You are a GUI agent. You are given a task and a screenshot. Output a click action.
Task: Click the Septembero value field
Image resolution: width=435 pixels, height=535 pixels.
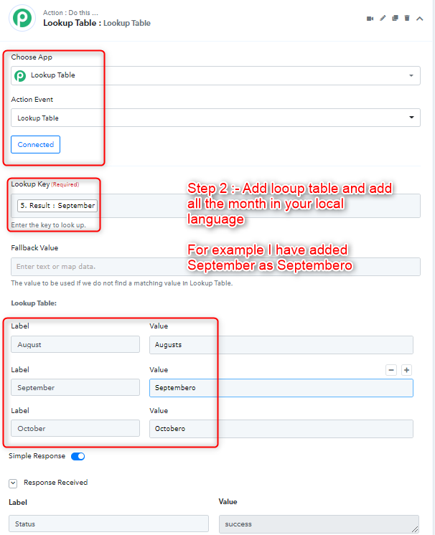[281, 387]
